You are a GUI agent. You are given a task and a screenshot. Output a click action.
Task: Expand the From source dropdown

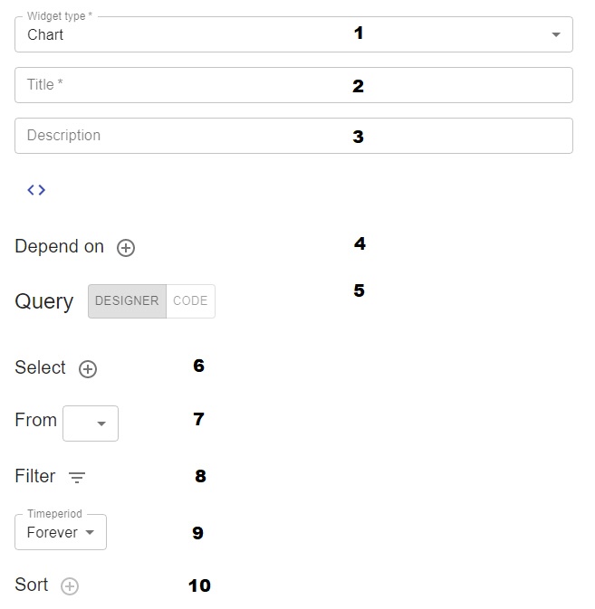pos(91,423)
